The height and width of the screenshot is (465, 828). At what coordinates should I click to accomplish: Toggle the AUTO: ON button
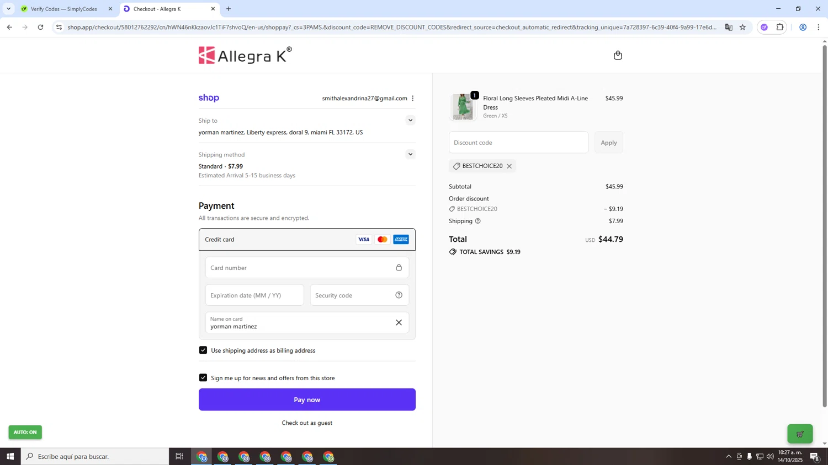[25, 432]
